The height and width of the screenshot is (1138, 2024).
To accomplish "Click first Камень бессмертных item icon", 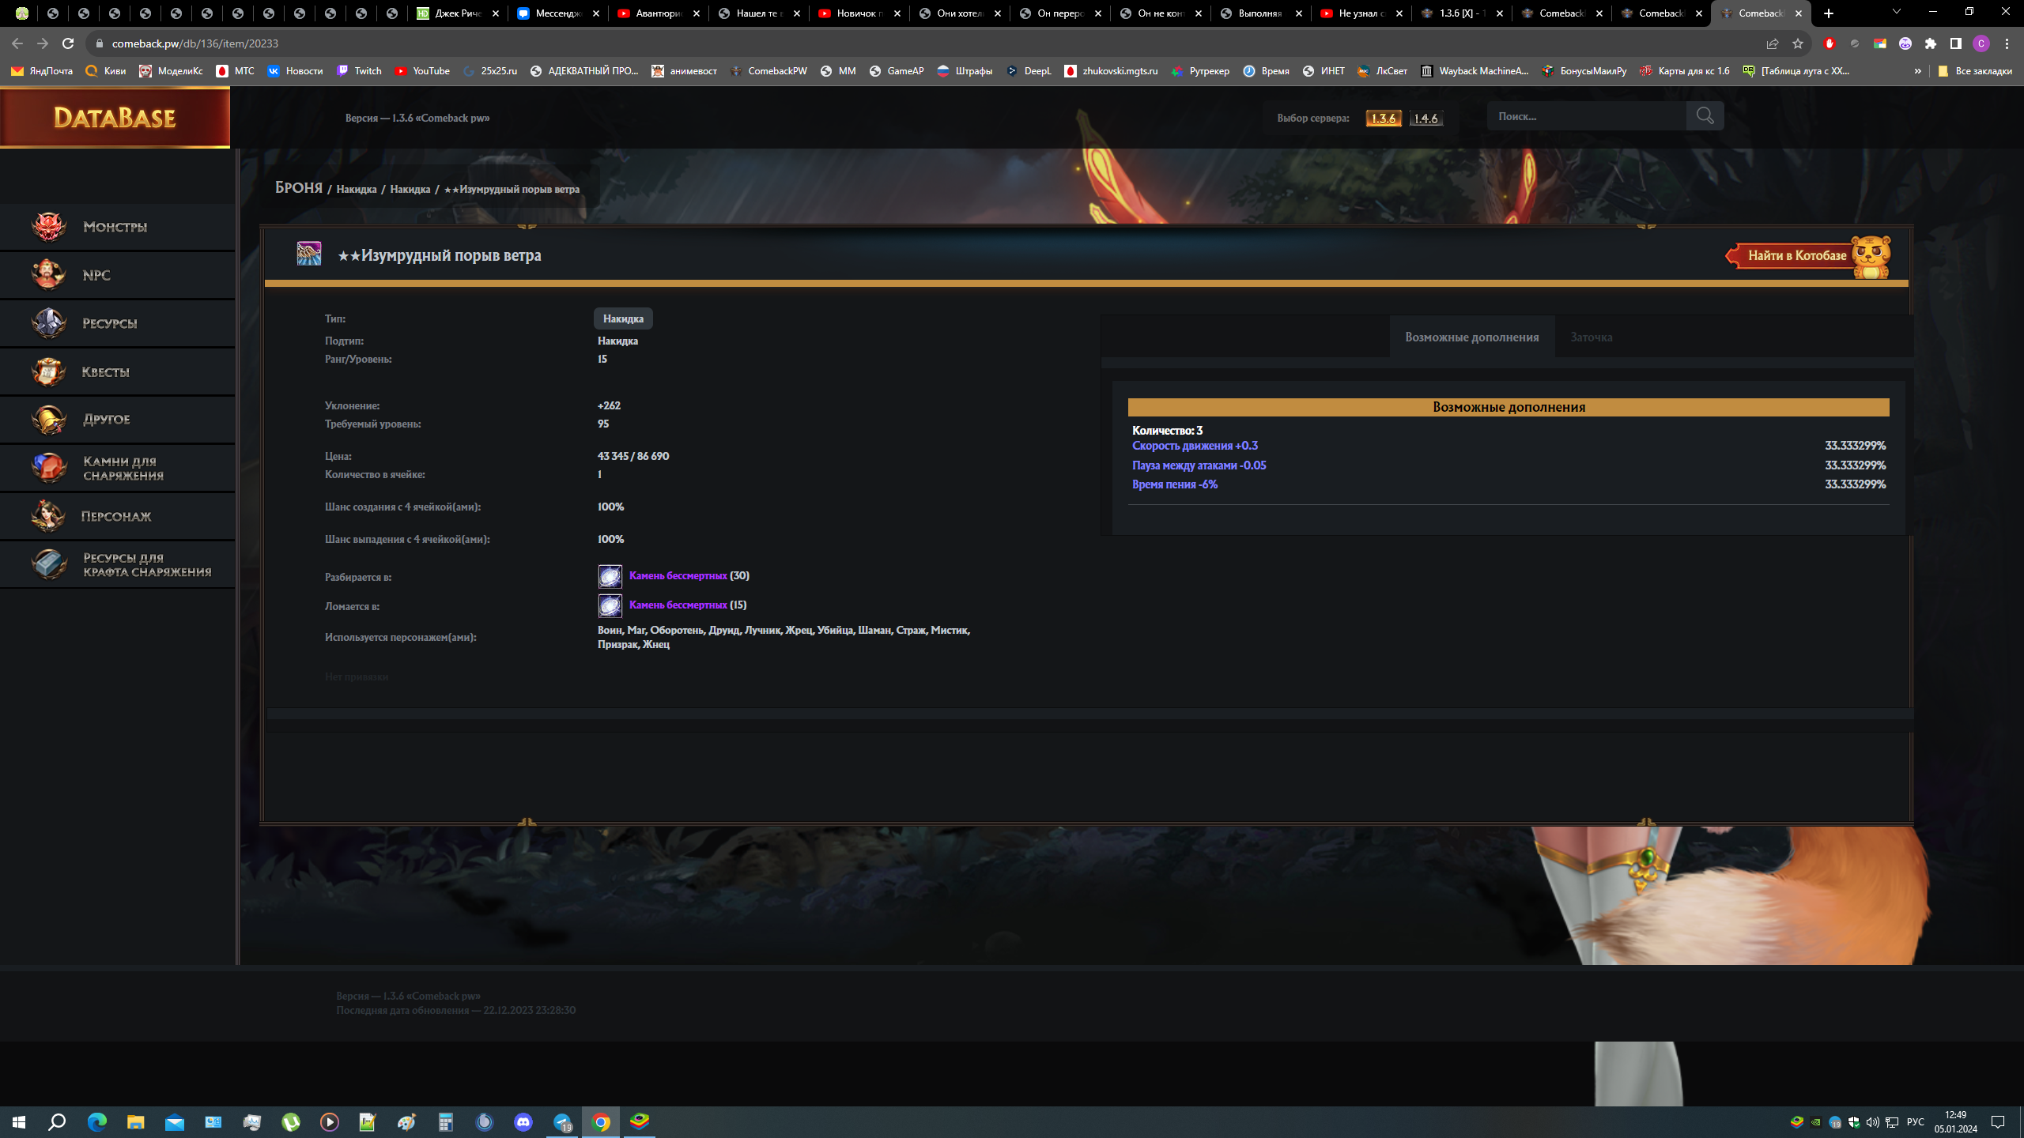I will click(x=610, y=576).
